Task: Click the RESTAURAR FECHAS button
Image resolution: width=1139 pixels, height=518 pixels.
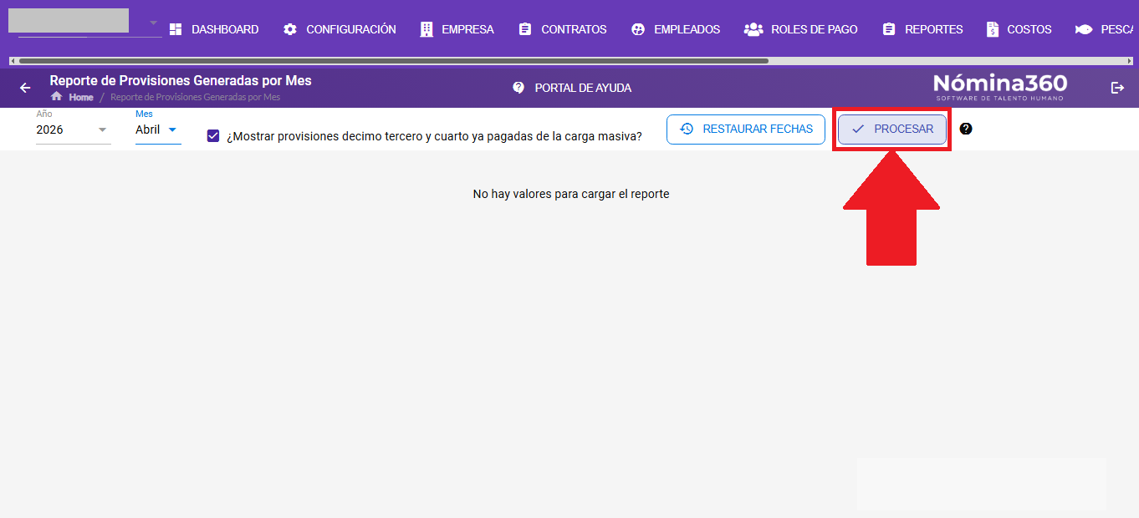Action: click(x=746, y=129)
